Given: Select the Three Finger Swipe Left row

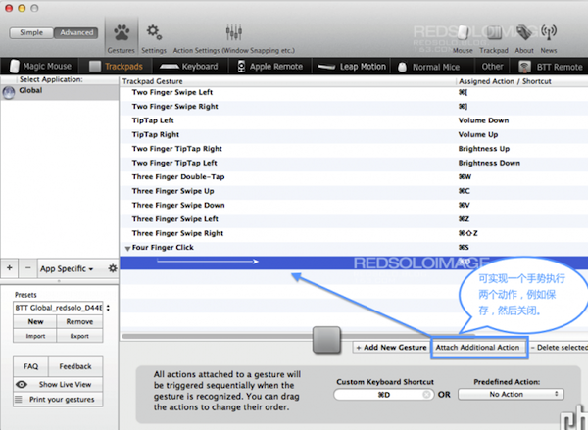Looking at the screenshot, I should point(354,219).
